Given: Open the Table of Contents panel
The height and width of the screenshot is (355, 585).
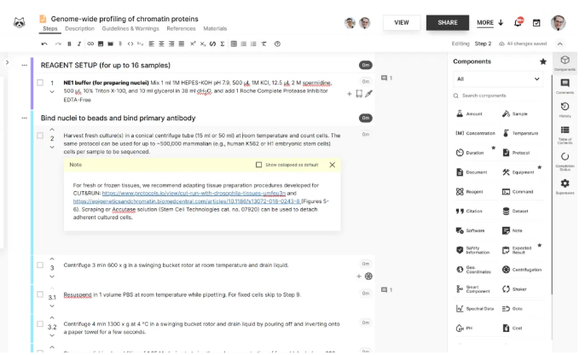Looking at the screenshot, I should click(x=565, y=135).
